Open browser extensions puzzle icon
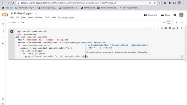The height and width of the screenshot is (105, 187). [x=169, y=3]
